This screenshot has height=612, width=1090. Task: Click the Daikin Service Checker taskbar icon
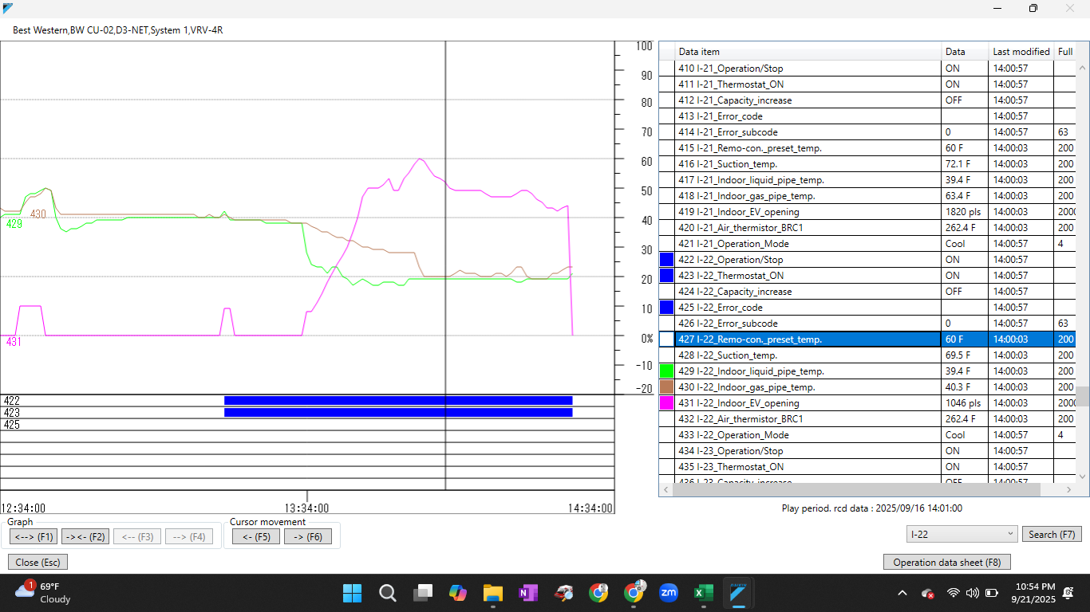pyautogui.click(x=739, y=593)
